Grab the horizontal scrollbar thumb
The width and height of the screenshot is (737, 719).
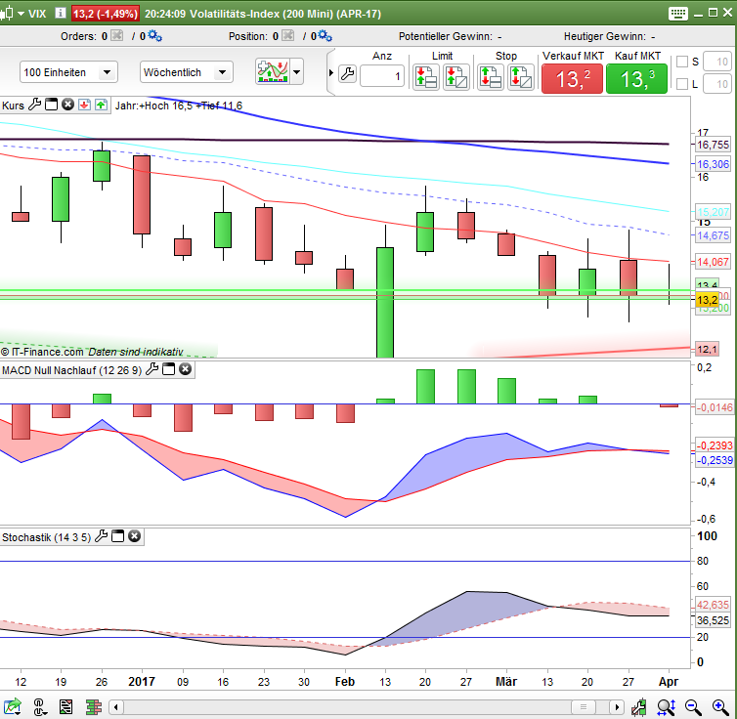tap(584, 707)
